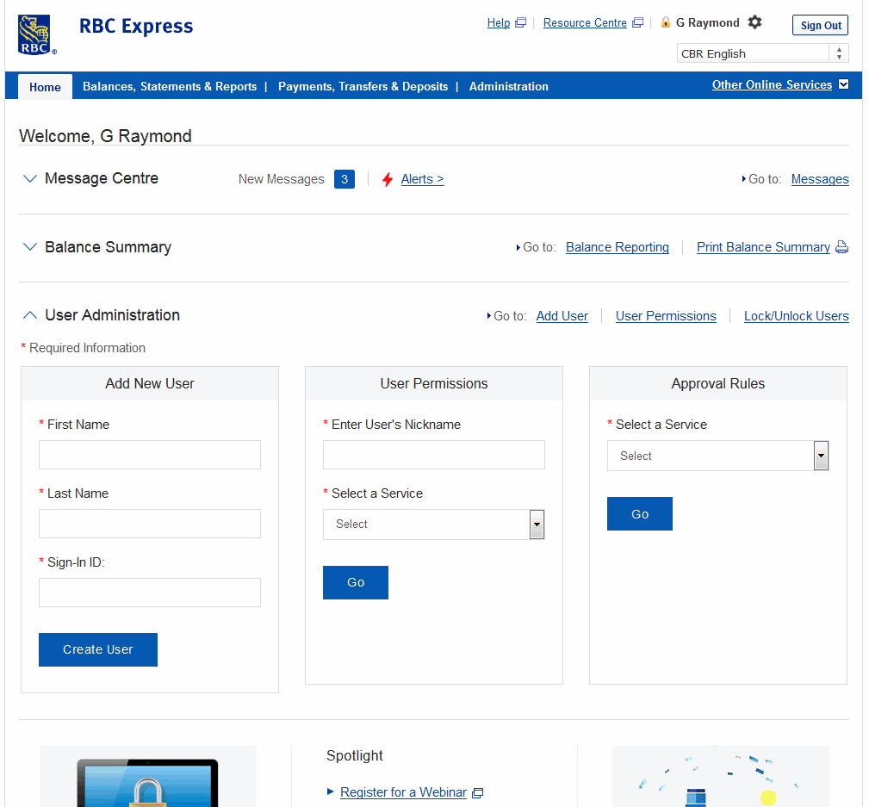Click the new-window icon beside Resource Centre
Viewport: 869px width, 807px height.
point(637,23)
